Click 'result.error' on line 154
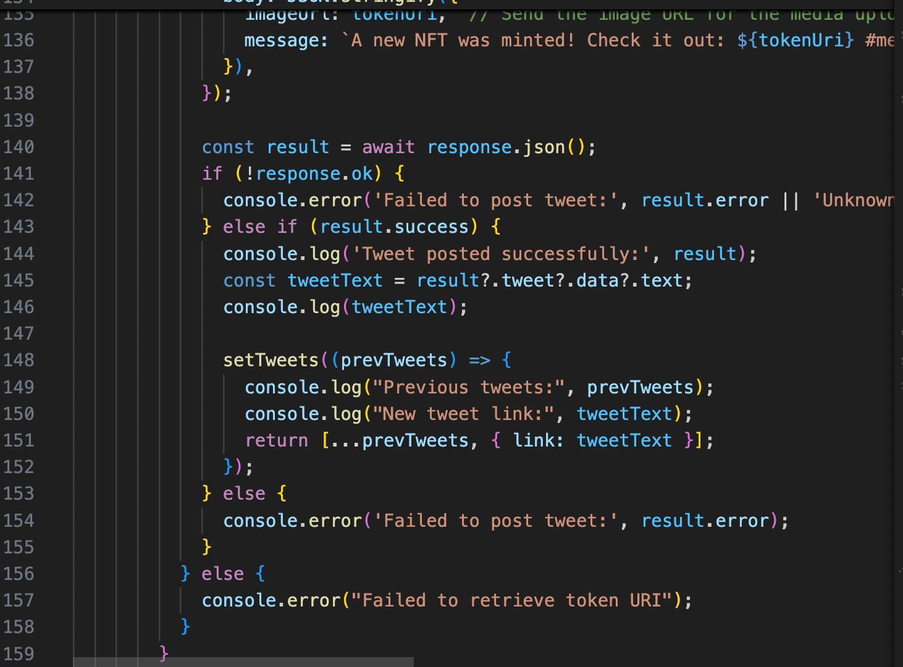The image size is (903, 667). click(705, 521)
